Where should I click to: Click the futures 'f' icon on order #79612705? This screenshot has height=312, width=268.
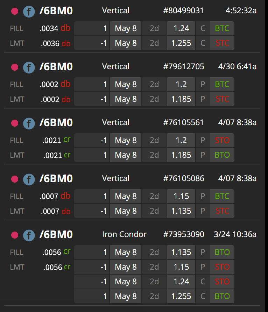pyautogui.click(x=29, y=68)
